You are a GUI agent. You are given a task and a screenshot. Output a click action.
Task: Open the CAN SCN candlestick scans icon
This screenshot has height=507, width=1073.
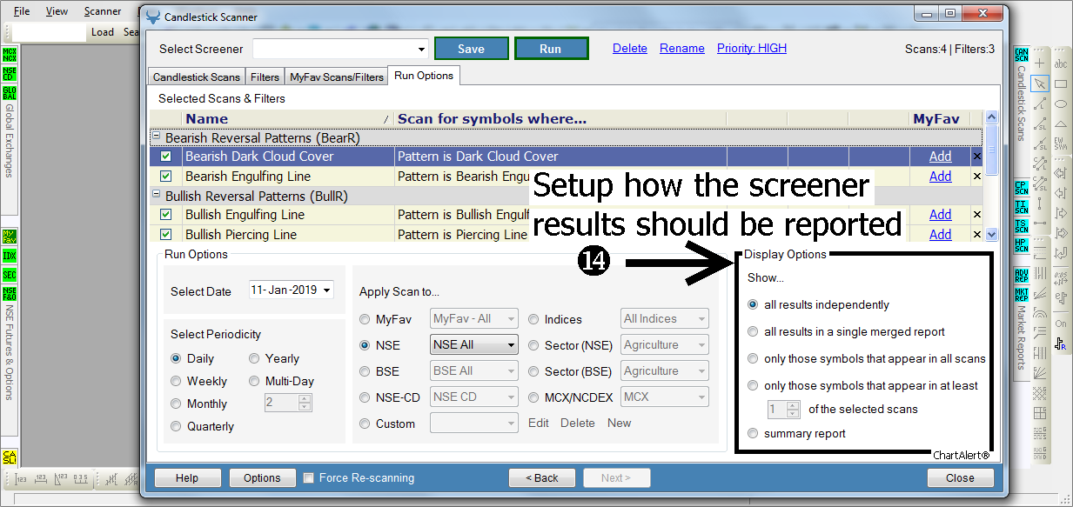pos(1022,56)
